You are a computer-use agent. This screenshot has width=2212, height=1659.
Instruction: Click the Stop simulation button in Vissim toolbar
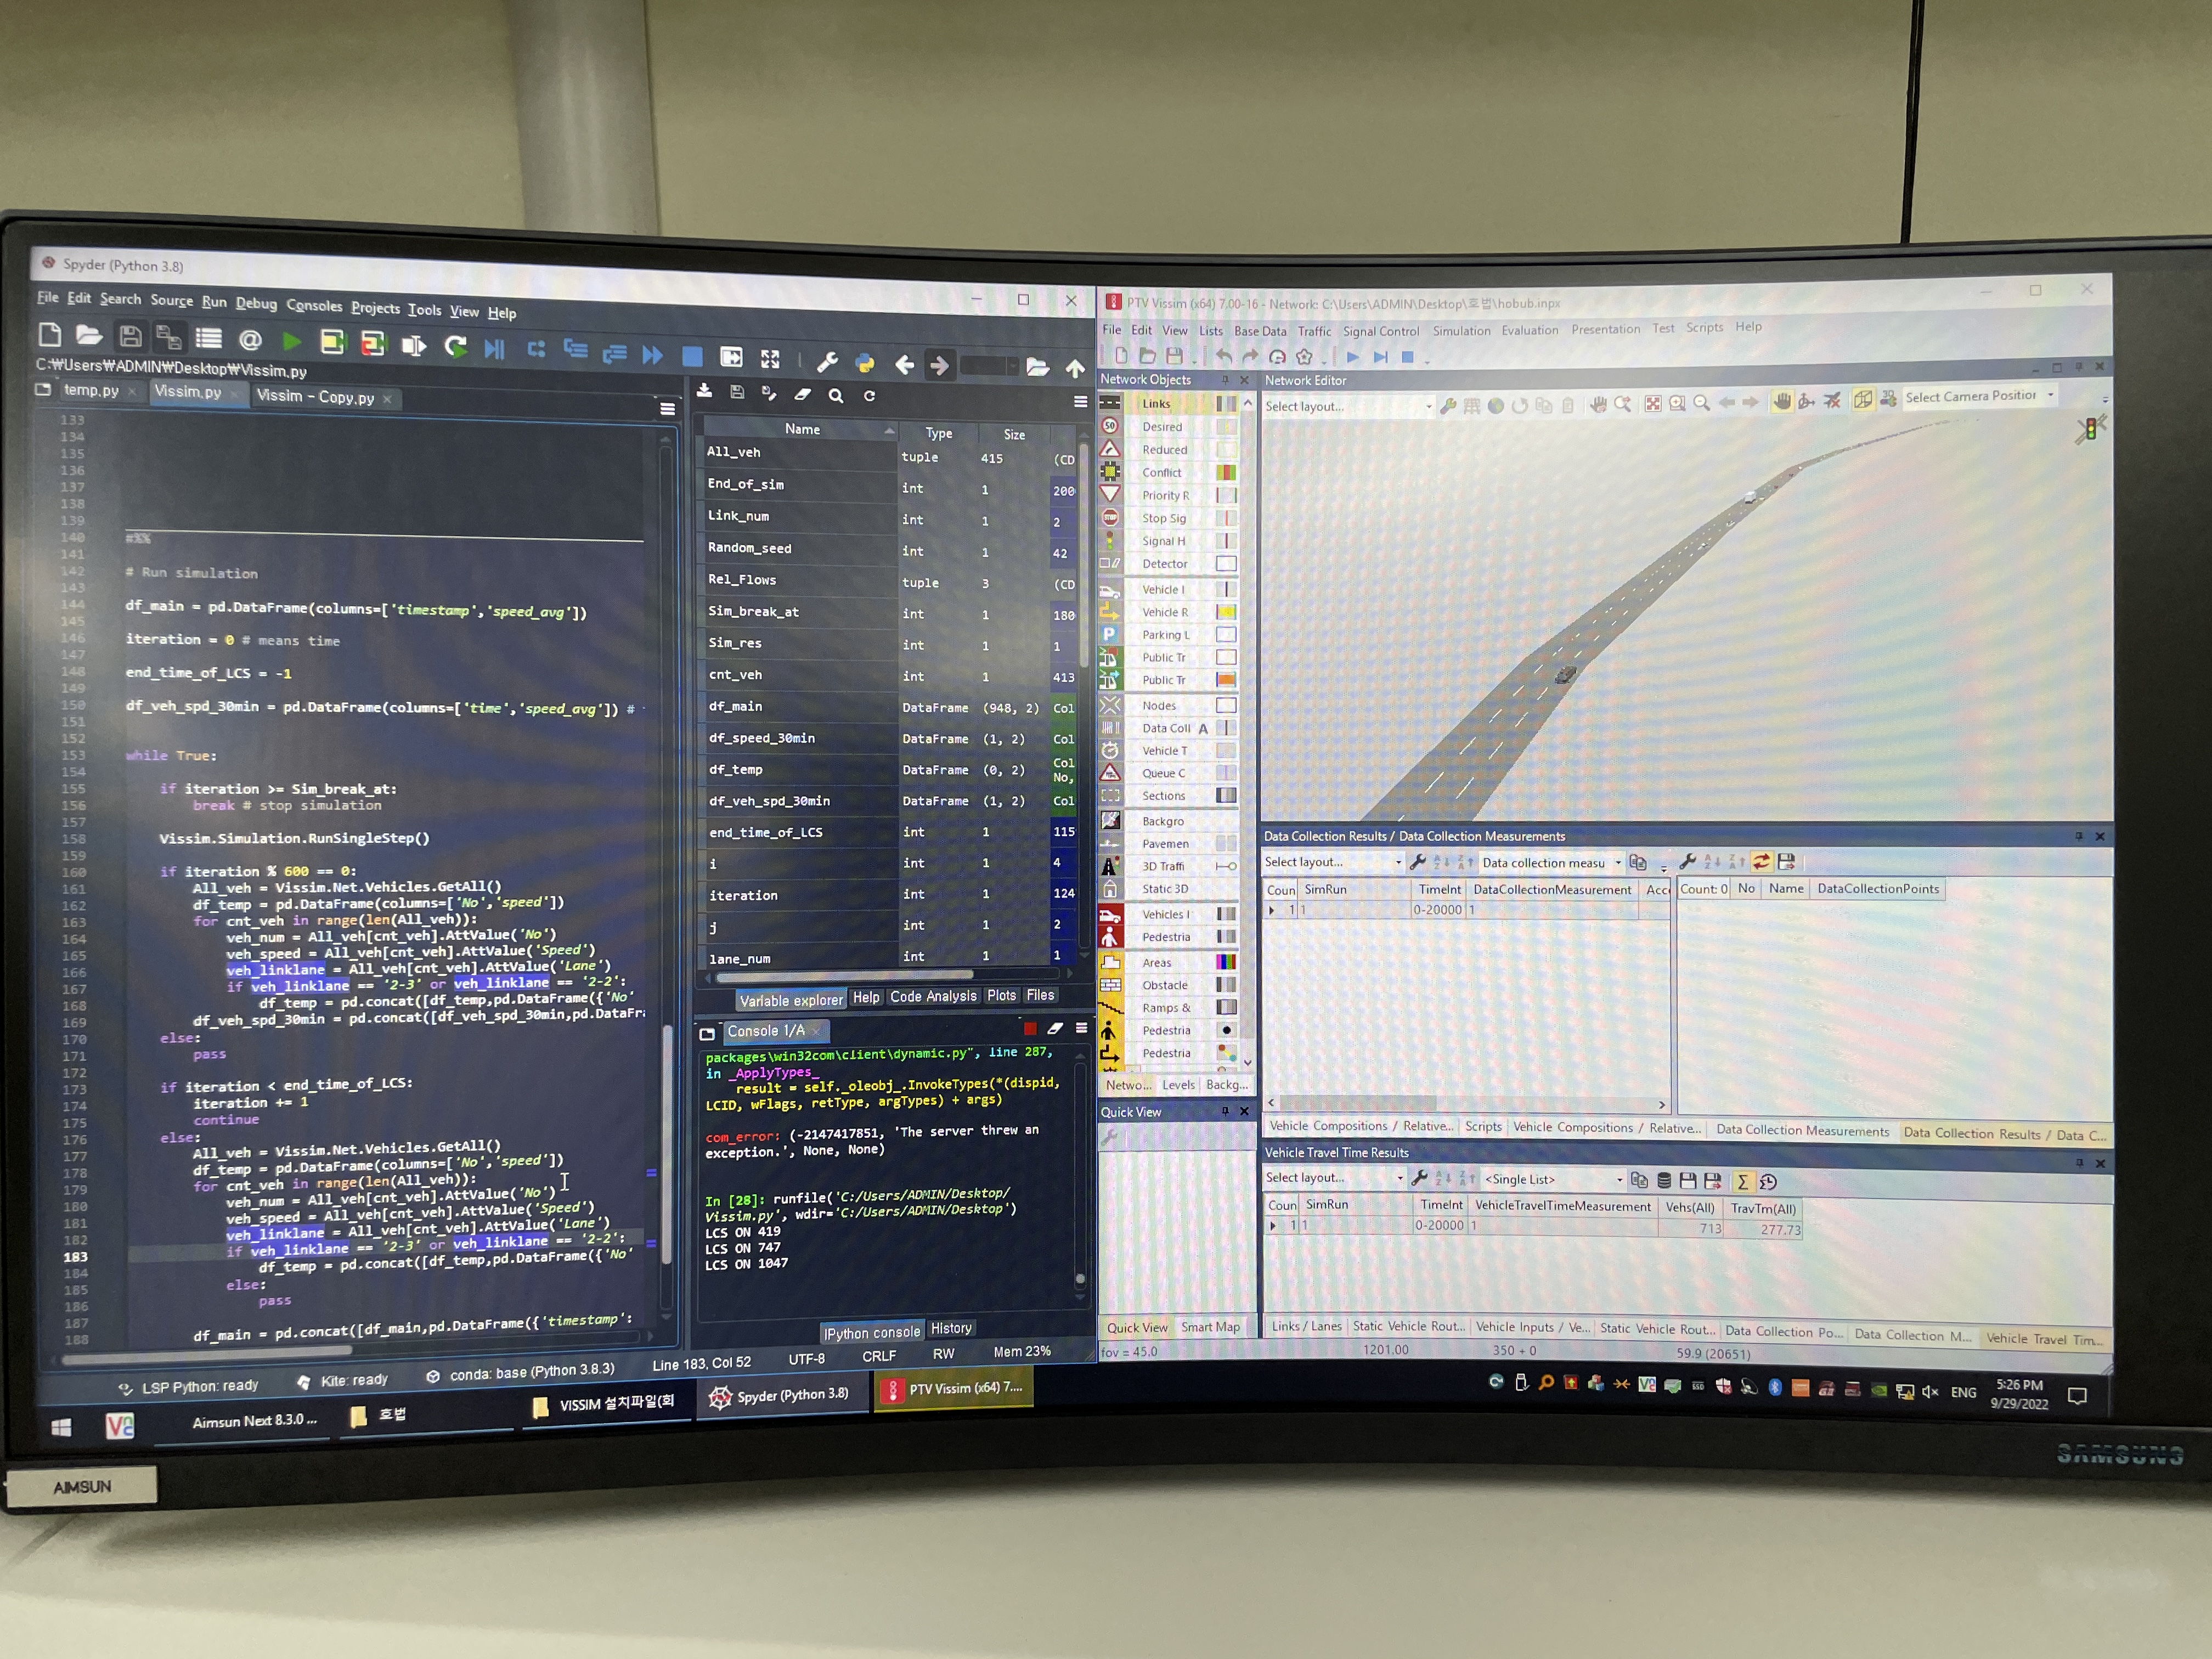tap(1407, 357)
